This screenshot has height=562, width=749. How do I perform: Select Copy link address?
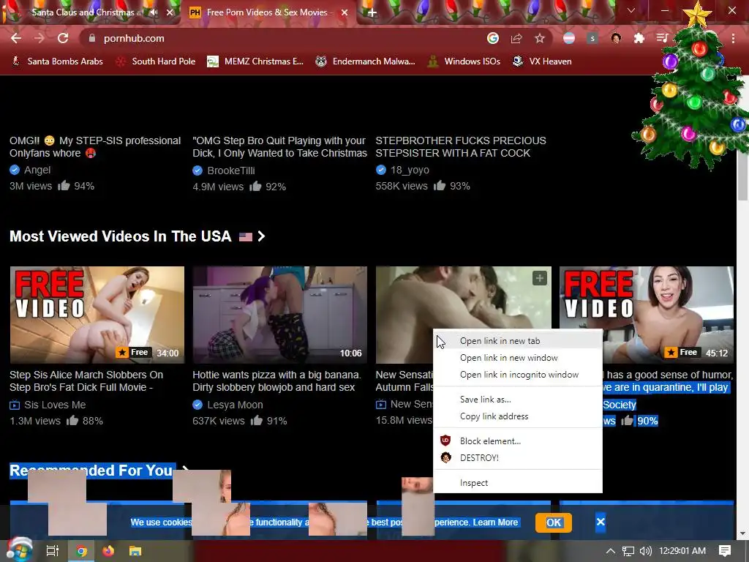point(518,416)
